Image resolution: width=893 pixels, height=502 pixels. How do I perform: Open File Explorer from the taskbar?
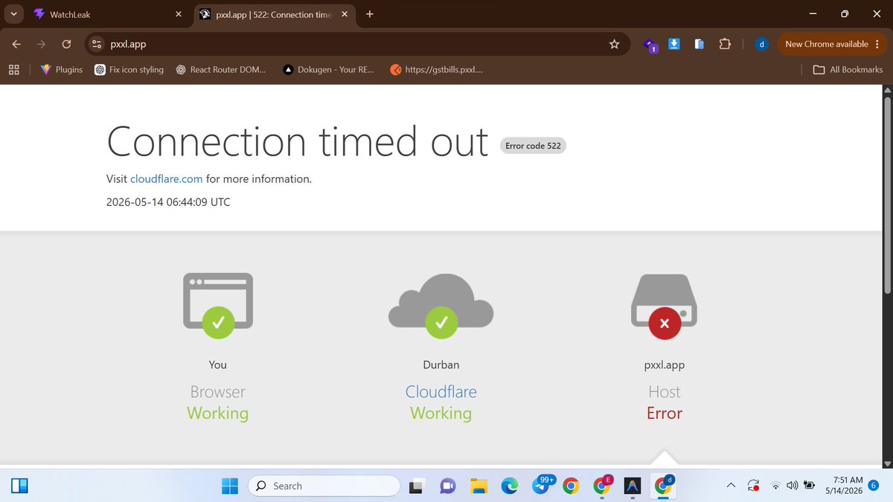pos(478,486)
